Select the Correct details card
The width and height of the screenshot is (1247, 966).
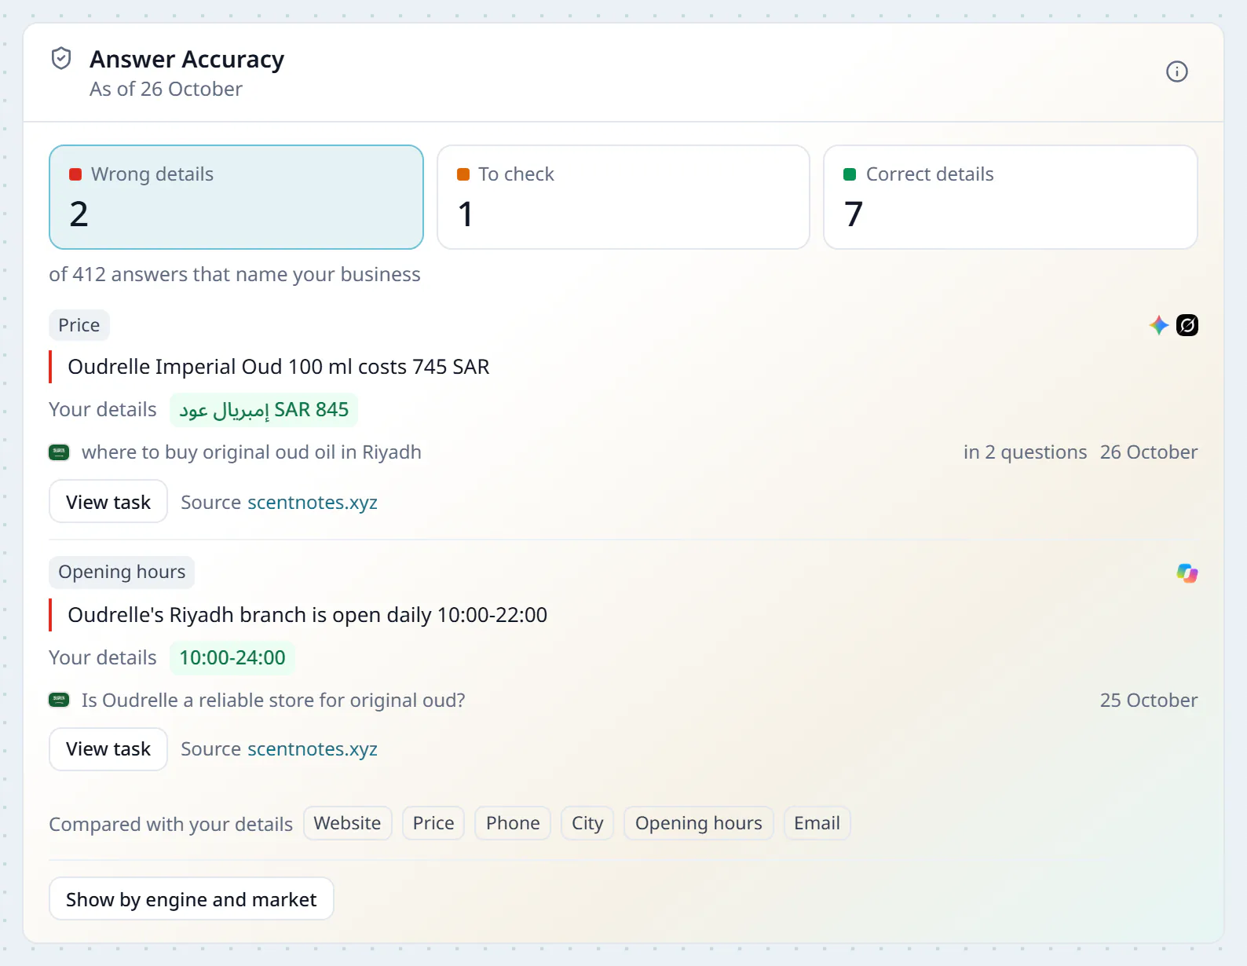(x=1011, y=197)
